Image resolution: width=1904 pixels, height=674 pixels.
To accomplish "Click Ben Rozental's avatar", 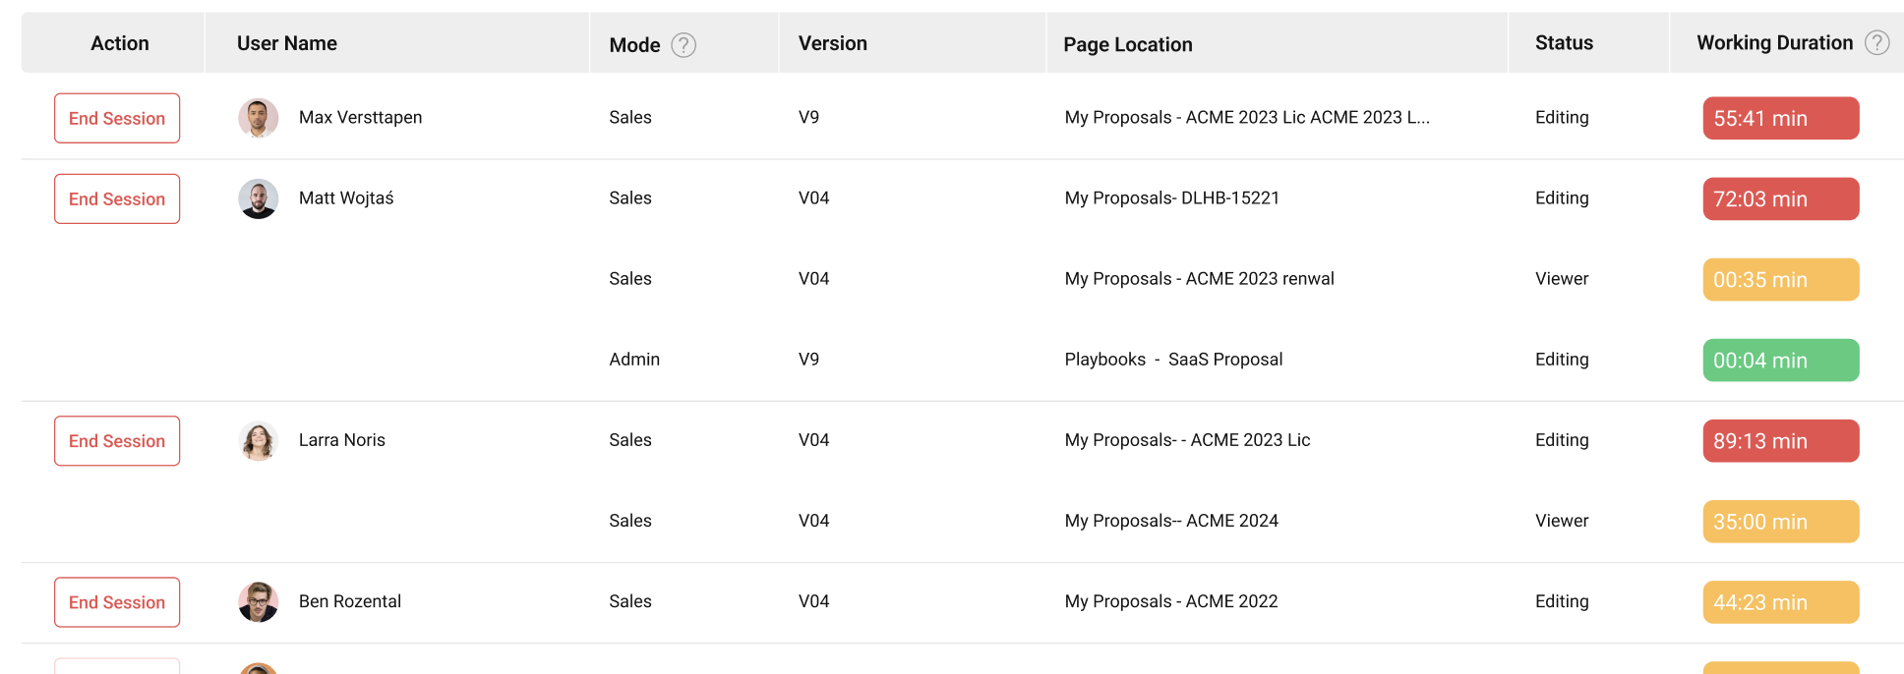I will point(258,602).
